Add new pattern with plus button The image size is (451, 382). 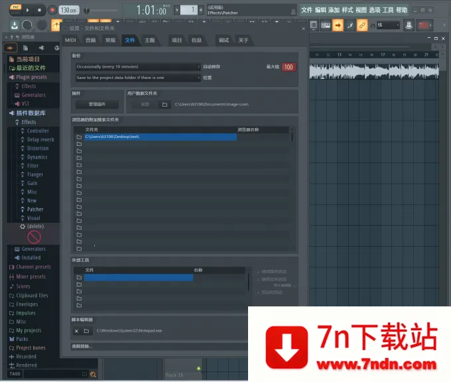[x=201, y=10]
